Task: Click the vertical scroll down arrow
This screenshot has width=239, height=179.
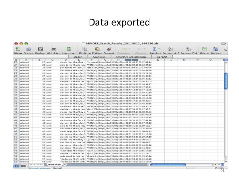Action: point(226,162)
